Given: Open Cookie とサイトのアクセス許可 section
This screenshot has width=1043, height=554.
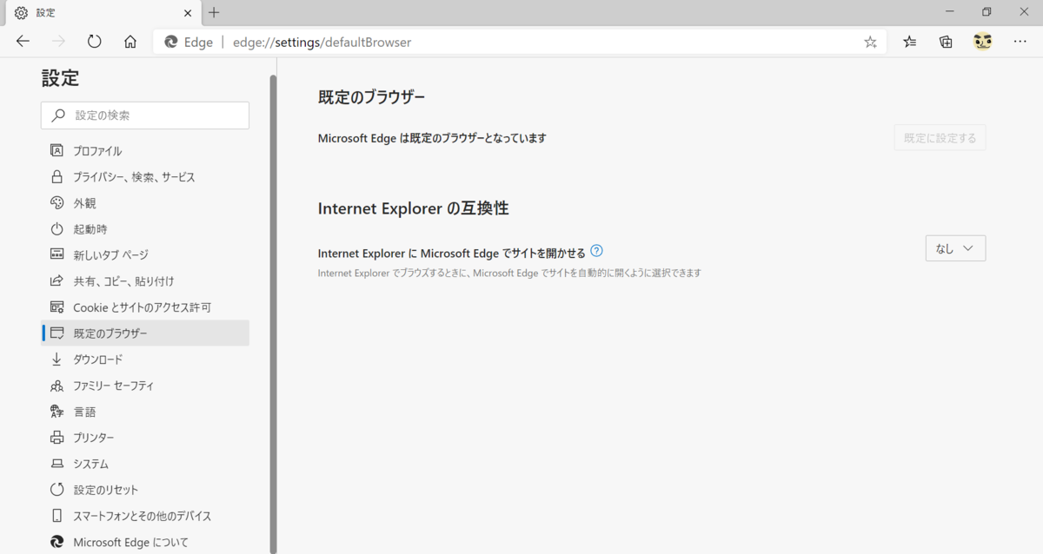Looking at the screenshot, I should [145, 307].
